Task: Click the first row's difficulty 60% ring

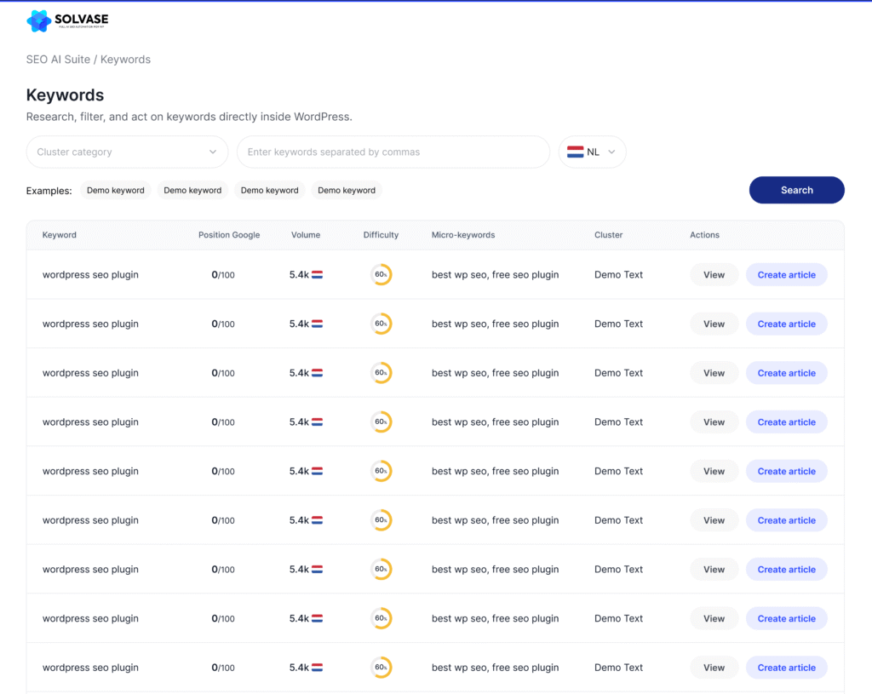Action: click(x=381, y=275)
